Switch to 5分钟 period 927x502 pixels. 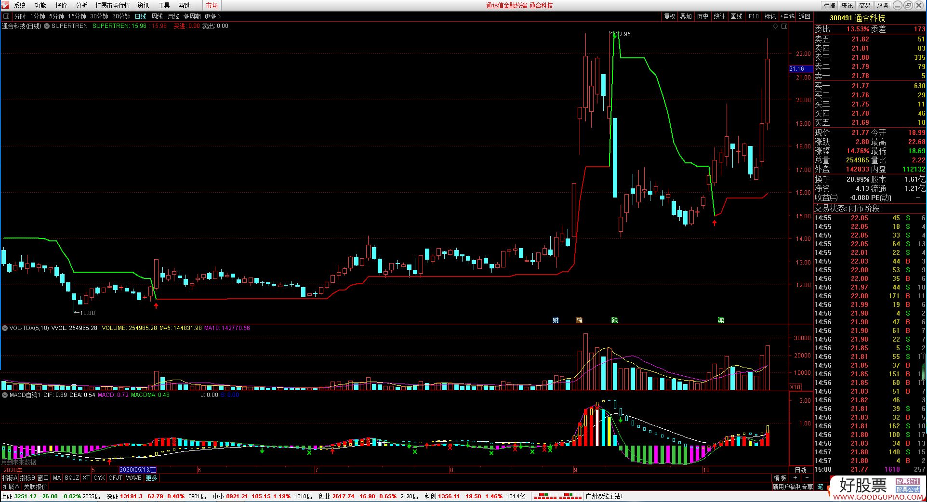click(56, 16)
